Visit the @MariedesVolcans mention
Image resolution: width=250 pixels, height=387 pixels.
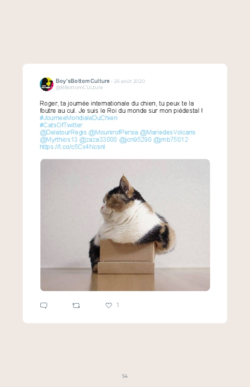167,132
